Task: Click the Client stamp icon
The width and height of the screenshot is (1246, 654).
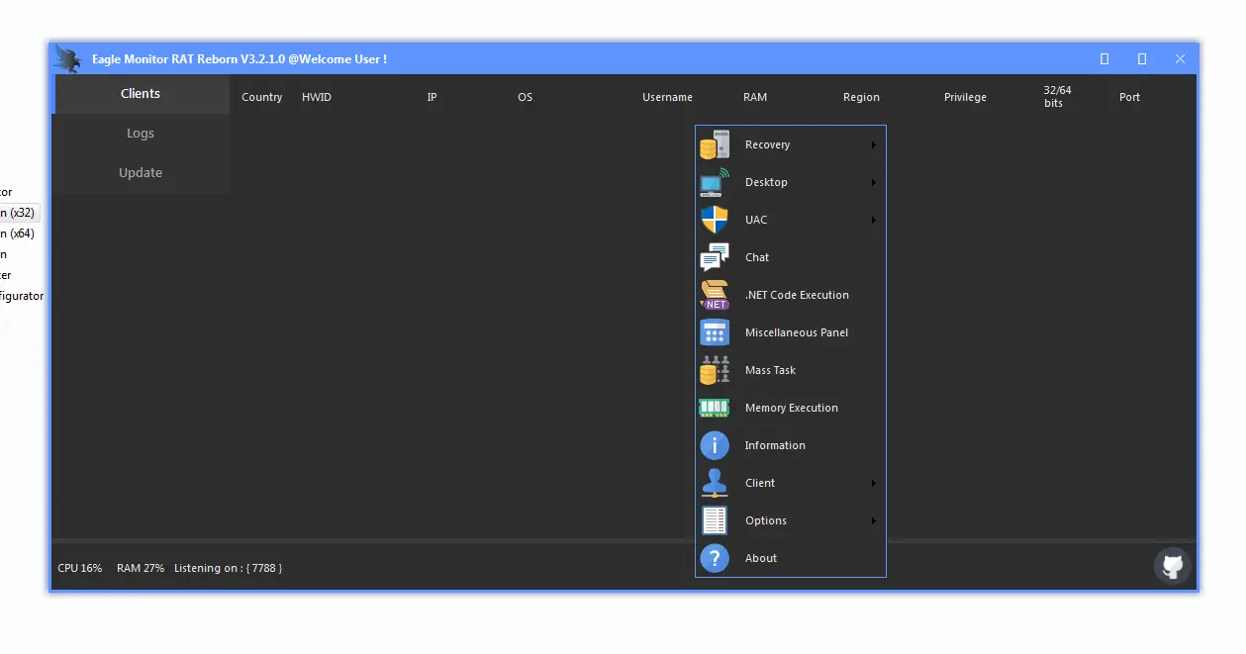Action: click(x=715, y=483)
